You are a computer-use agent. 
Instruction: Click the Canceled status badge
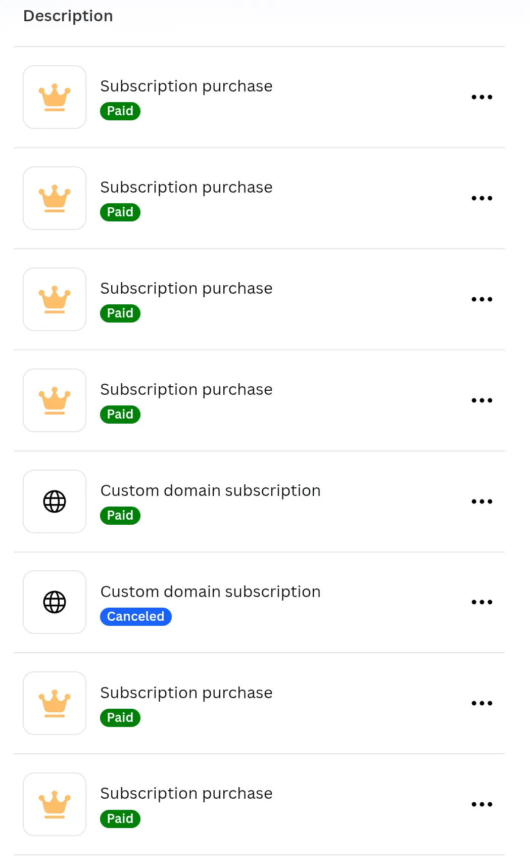pos(136,617)
